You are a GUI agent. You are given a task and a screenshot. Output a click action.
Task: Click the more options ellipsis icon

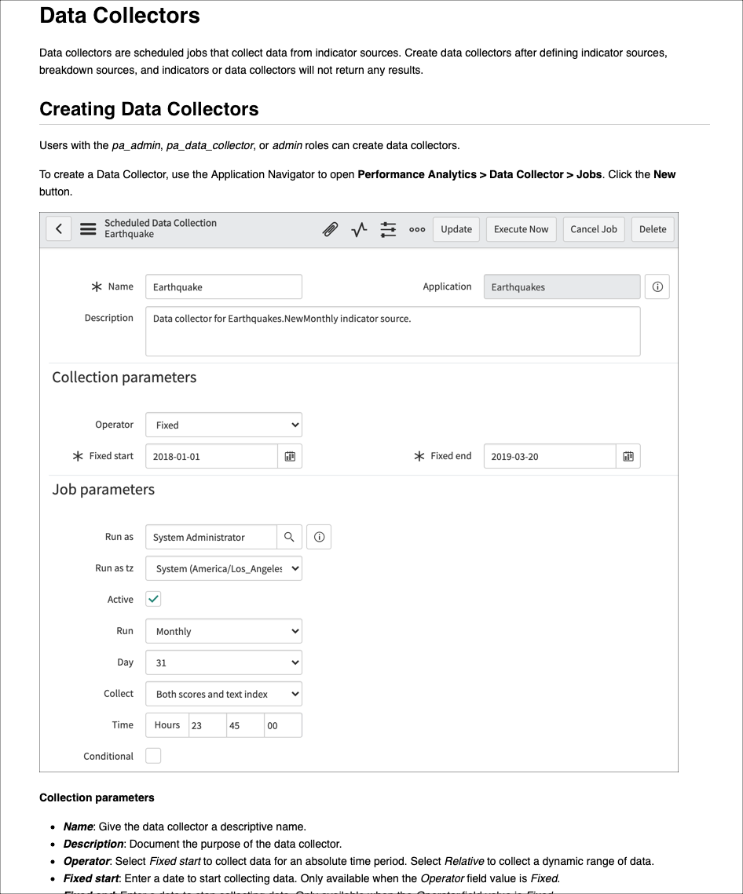(416, 229)
